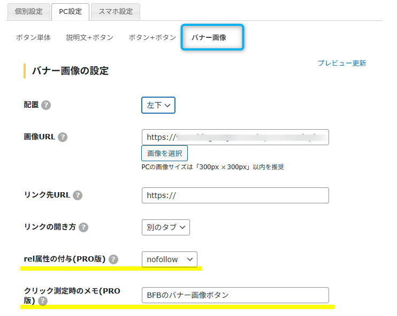Open the 配置 dropdown showing 左下
The image size is (397, 316).
tap(158, 105)
